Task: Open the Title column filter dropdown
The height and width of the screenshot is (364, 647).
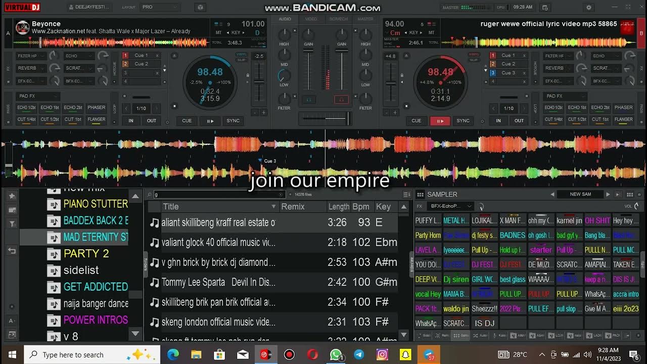Action: (x=273, y=206)
